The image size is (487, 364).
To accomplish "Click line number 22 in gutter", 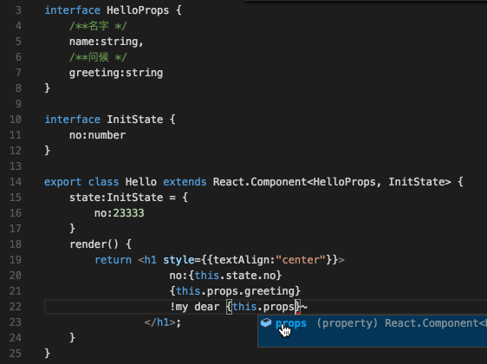I will click(16, 307).
